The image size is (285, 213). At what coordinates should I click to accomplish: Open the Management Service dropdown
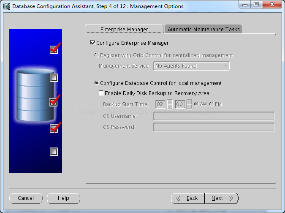tap(191, 66)
